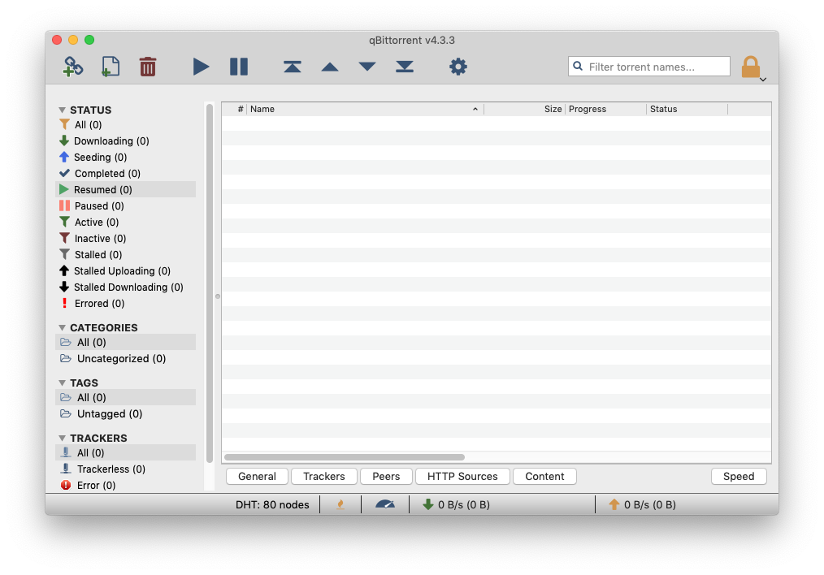Screen dimensions: 824x575
Task: Select Uncategorized (0) category
Action: click(x=125, y=359)
